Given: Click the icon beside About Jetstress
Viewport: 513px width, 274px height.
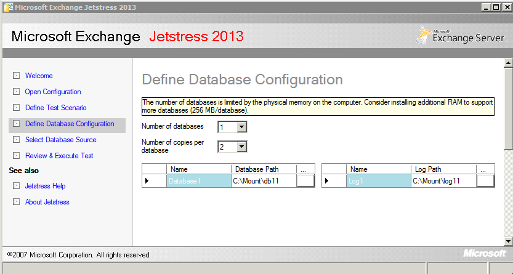Looking at the screenshot, I should (16, 202).
